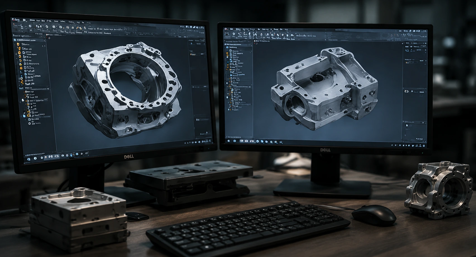Open the application logo menu on left monitor

[x=16, y=20]
